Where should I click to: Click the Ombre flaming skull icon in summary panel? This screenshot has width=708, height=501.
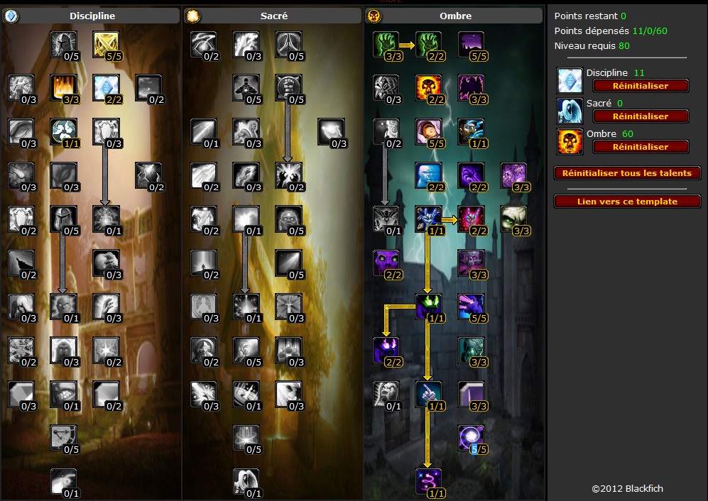click(x=570, y=141)
